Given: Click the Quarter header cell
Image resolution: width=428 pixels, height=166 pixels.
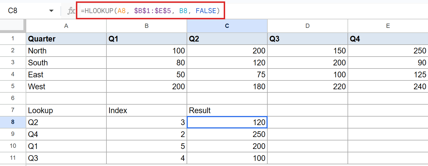Looking at the screenshot, I should [x=66, y=39].
